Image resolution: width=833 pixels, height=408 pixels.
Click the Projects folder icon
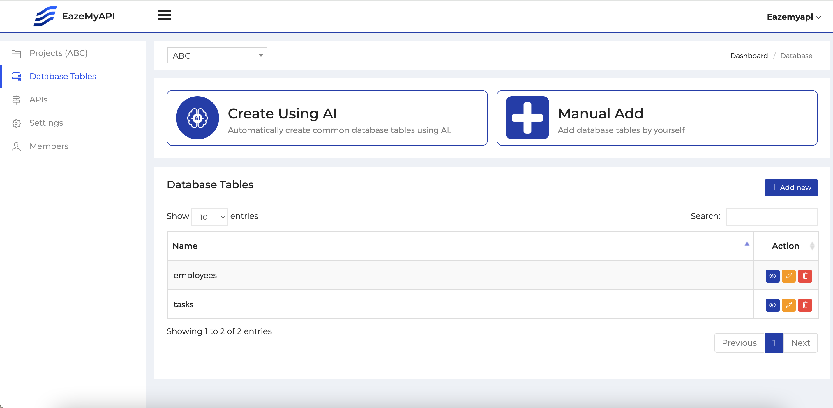pos(16,54)
